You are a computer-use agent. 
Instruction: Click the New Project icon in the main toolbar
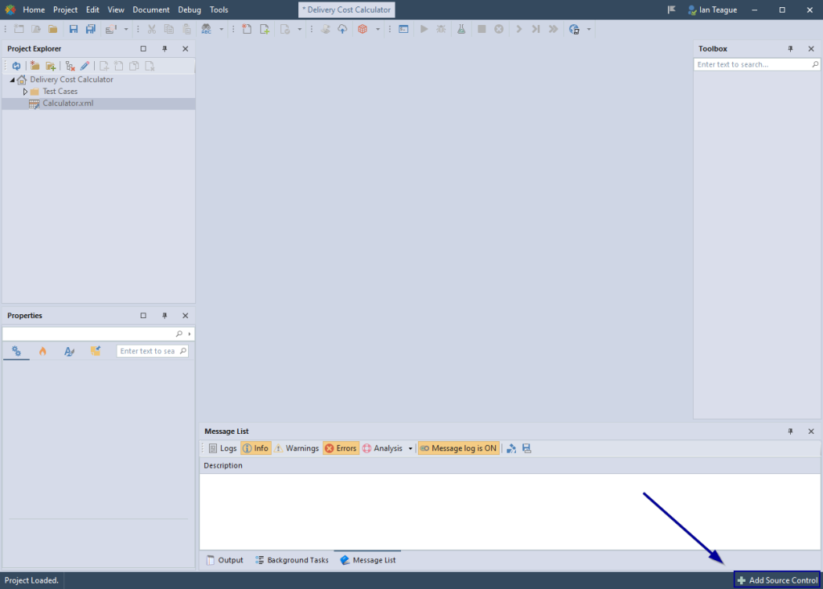tap(19, 30)
